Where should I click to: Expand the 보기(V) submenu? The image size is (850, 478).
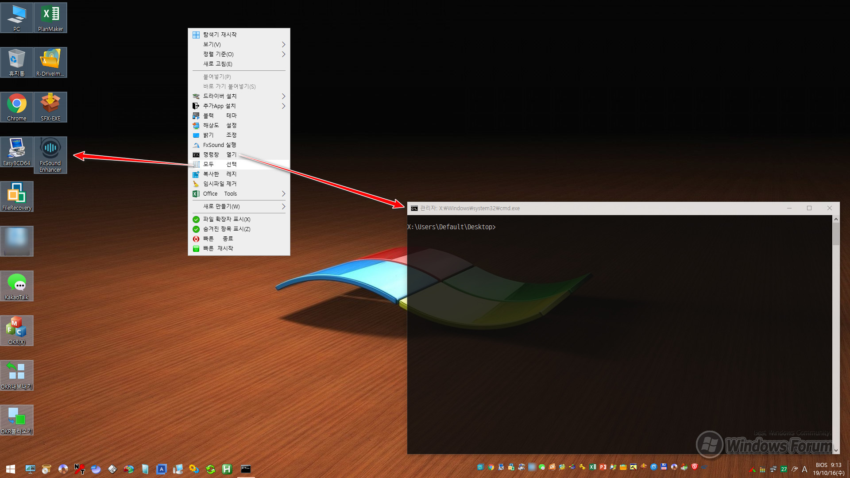(x=239, y=44)
